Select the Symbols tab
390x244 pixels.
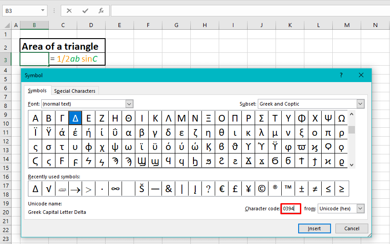coord(37,91)
